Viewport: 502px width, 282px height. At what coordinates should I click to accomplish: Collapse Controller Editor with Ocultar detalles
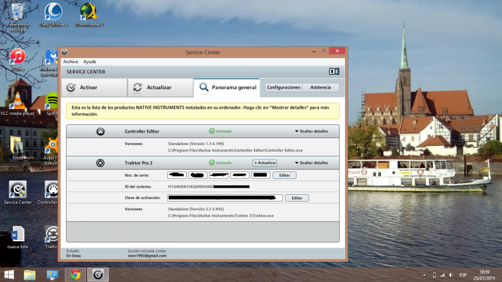pyautogui.click(x=311, y=131)
